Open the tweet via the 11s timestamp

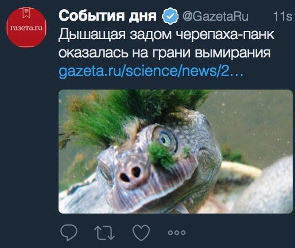pyautogui.click(x=282, y=16)
